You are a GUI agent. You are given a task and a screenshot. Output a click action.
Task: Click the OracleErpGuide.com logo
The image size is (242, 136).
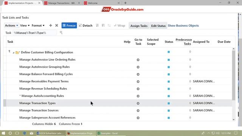[x=123, y=9]
